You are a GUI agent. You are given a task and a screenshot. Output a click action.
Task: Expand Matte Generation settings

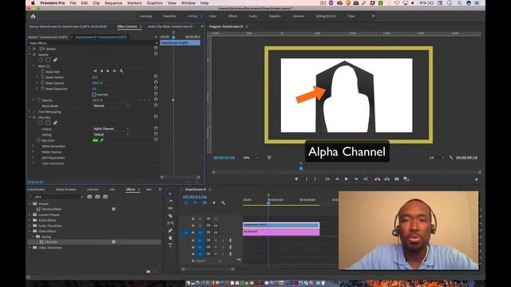point(34,146)
